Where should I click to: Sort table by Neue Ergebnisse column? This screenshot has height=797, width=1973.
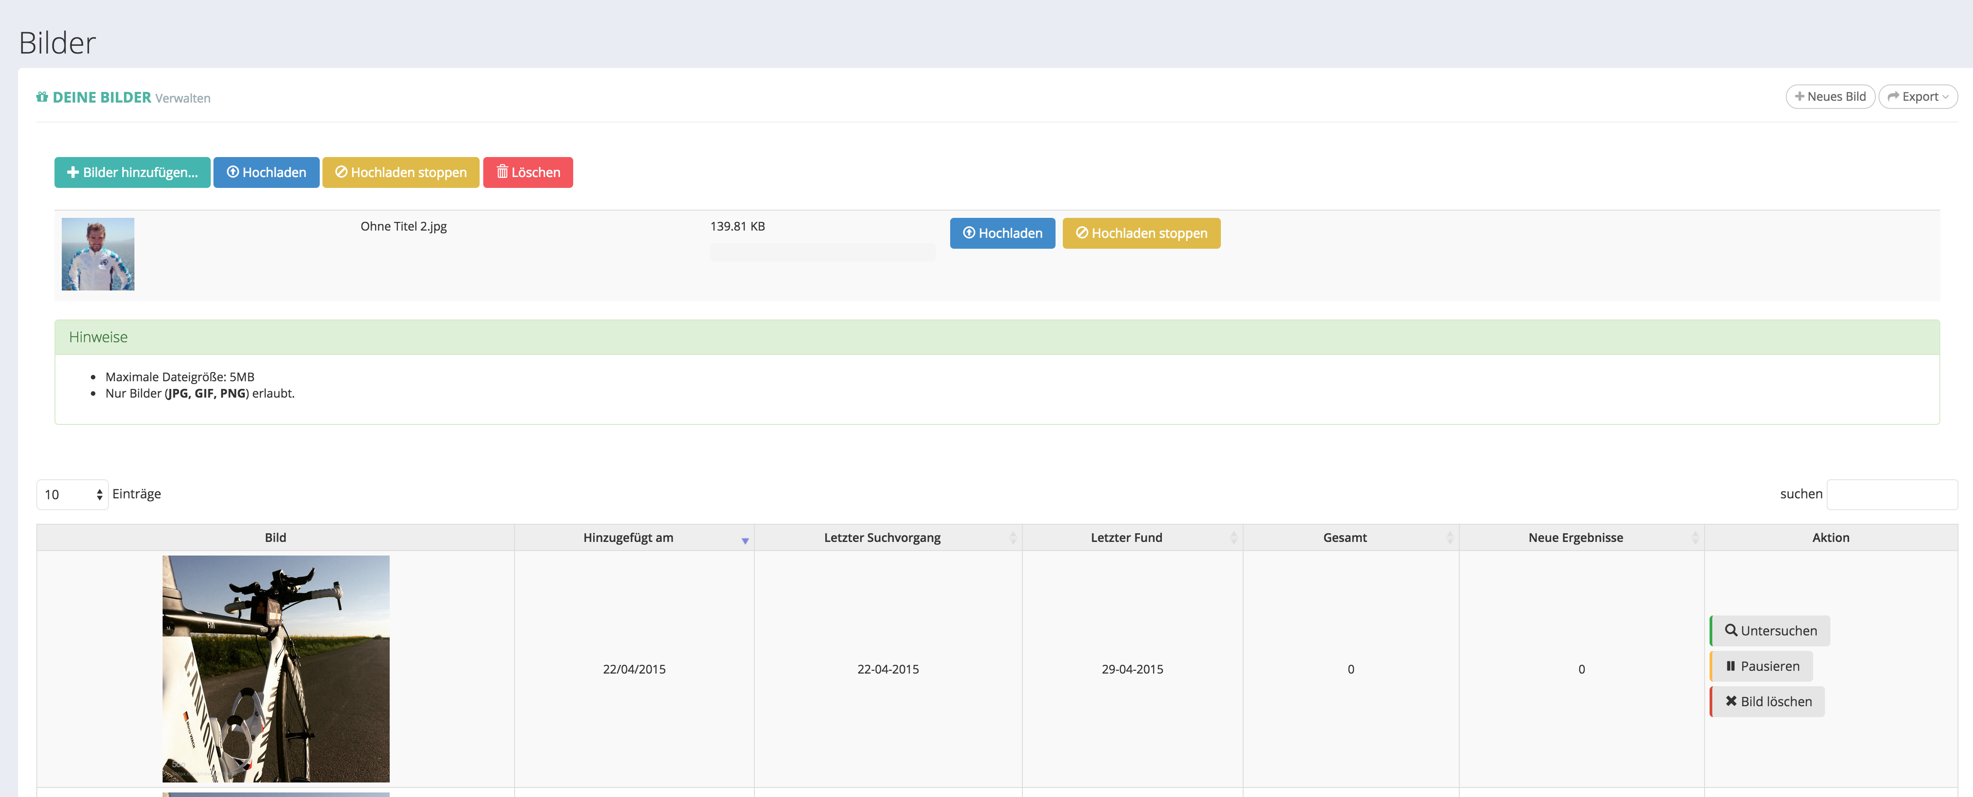[1581, 537]
